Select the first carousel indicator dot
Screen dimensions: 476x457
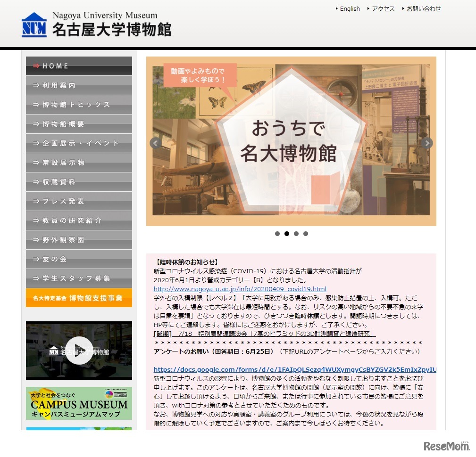pos(277,233)
